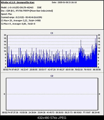The height and width of the screenshot is (120, 104).
Task: Click the 41:45:73 time label
Action: coord(51,113)
